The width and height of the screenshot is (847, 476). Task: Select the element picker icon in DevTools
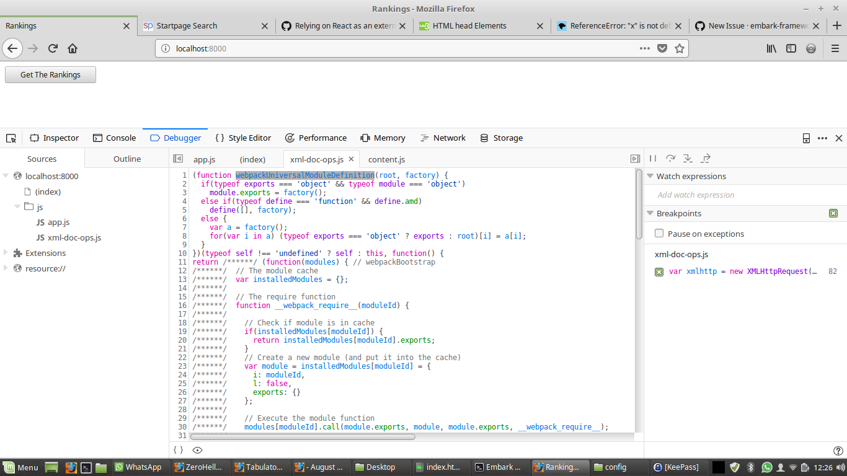click(x=11, y=138)
